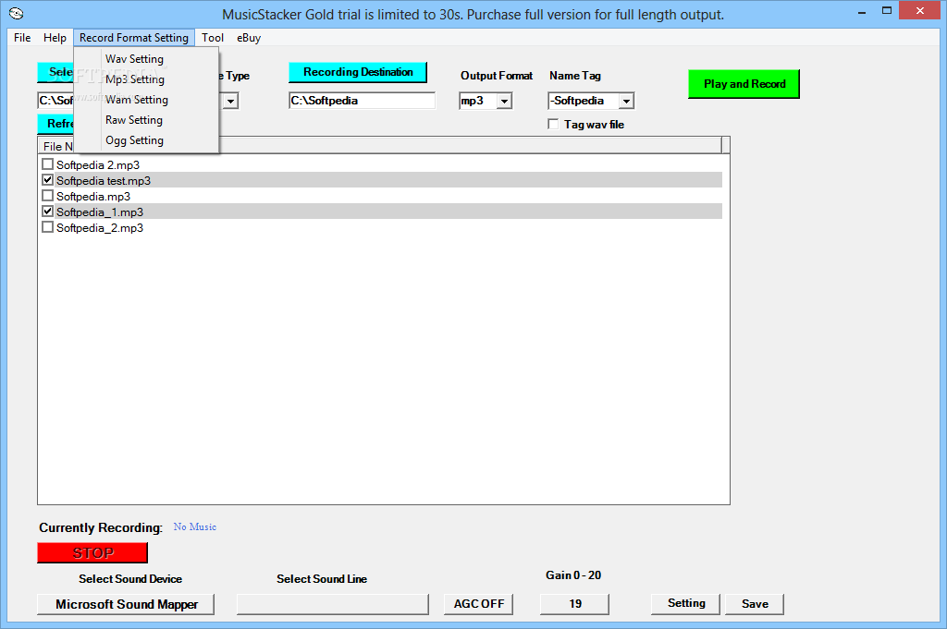
Task: Close the Record Format Setting menu
Action: point(134,37)
